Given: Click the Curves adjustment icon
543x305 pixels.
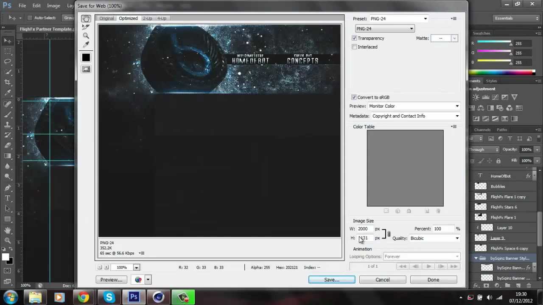Looking at the screenshot, I should tap(495, 97).
